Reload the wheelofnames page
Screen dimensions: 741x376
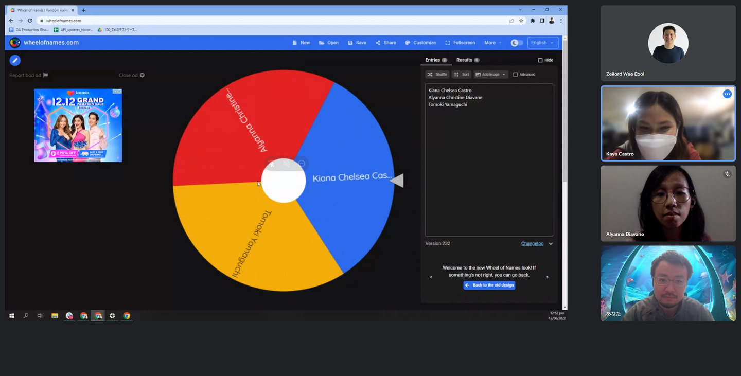click(30, 21)
